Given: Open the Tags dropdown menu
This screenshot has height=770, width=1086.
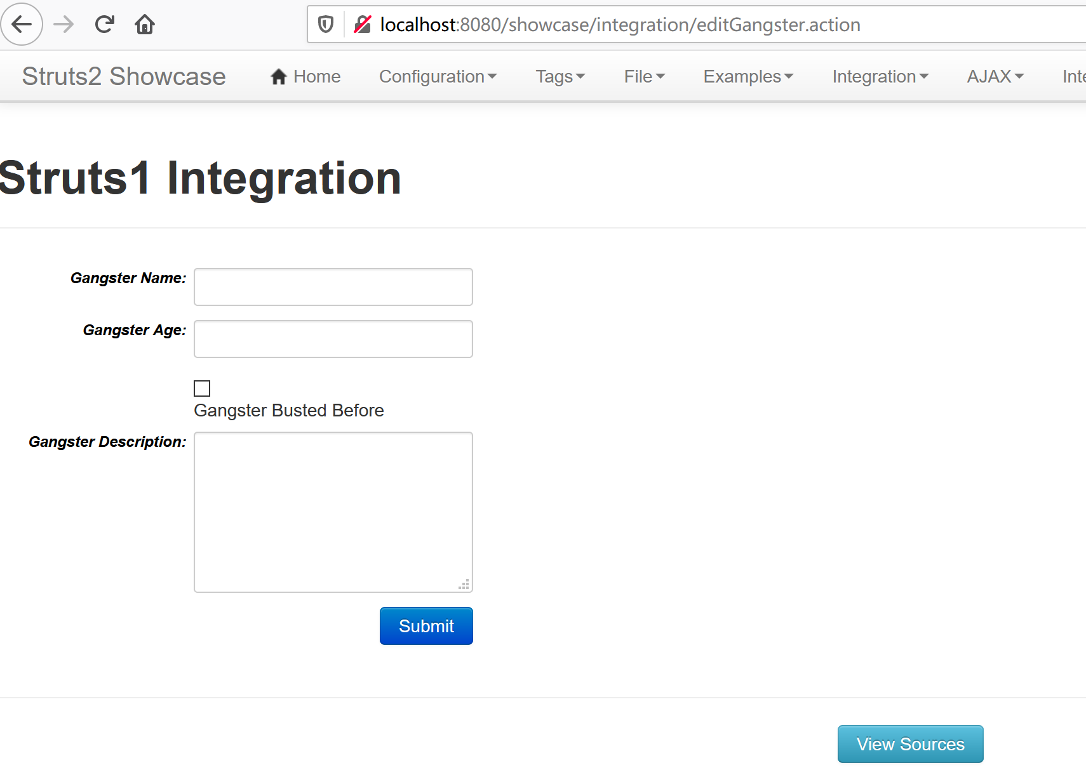Looking at the screenshot, I should tap(560, 77).
